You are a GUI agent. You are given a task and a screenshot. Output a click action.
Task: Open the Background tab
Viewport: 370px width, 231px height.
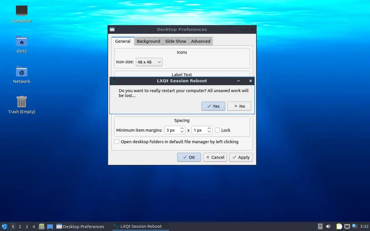point(148,41)
